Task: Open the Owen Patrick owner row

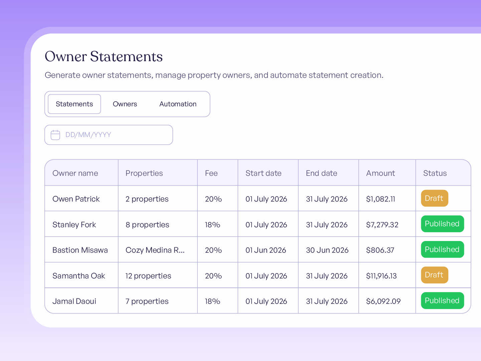Action: click(258, 199)
